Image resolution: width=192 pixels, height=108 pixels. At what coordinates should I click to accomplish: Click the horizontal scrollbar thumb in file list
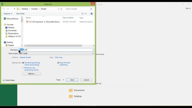tap(54, 46)
